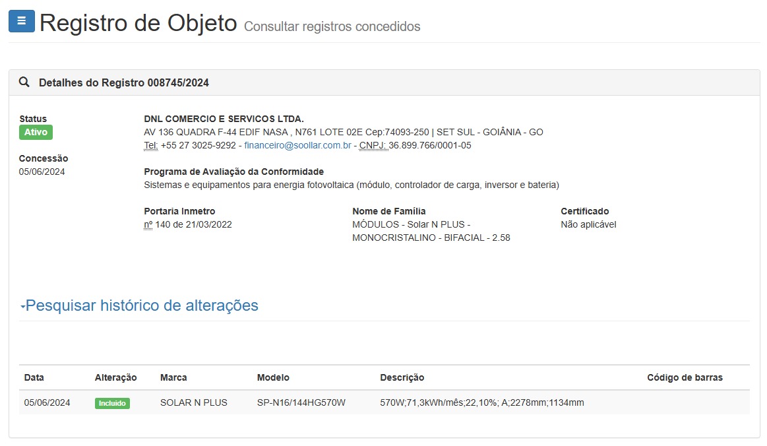Click the AV 136 QUADRA F-44 address line
This screenshot has width=767, height=446.
click(344, 132)
